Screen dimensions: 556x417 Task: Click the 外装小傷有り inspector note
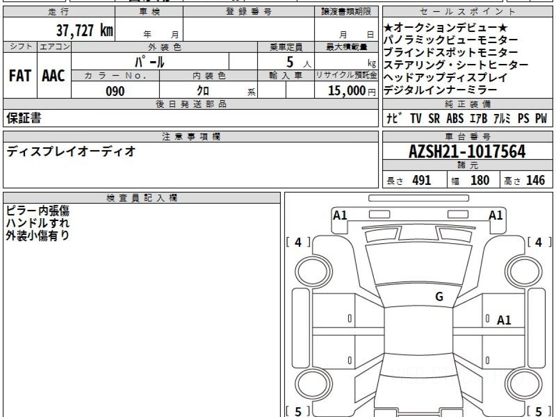pyautogui.click(x=38, y=235)
